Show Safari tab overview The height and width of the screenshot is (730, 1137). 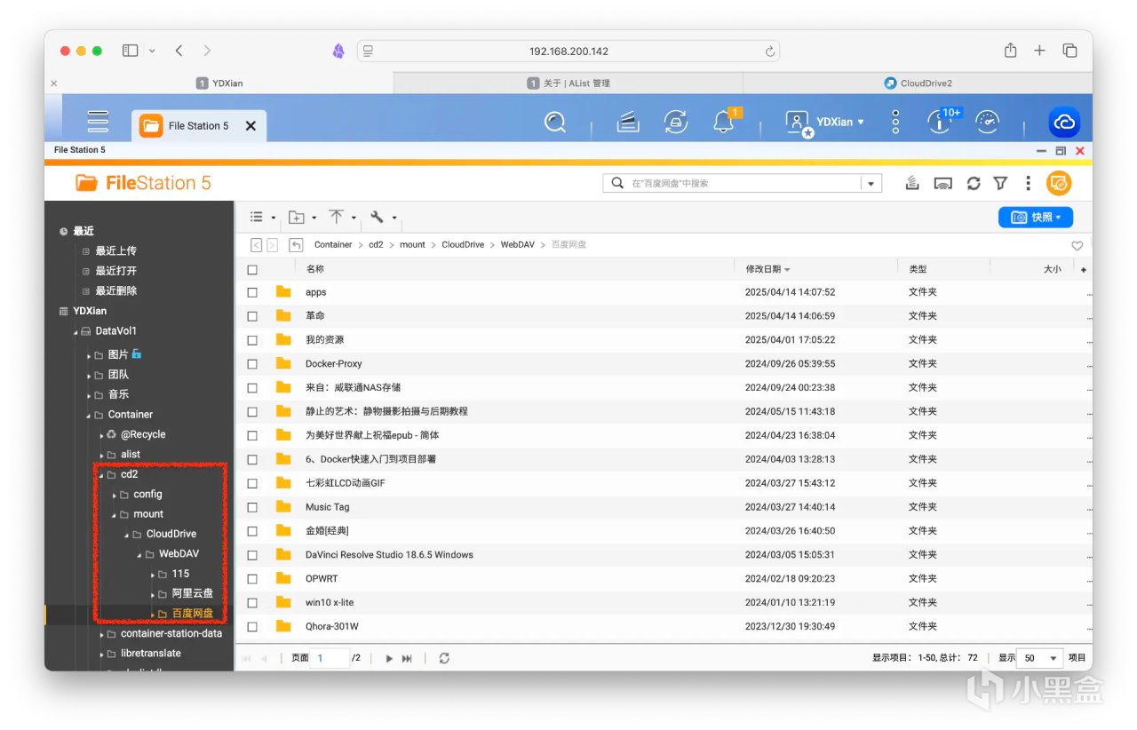(x=1069, y=51)
